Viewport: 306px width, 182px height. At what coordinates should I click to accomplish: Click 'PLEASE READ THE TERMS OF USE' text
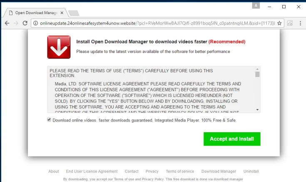(x=131, y=73)
